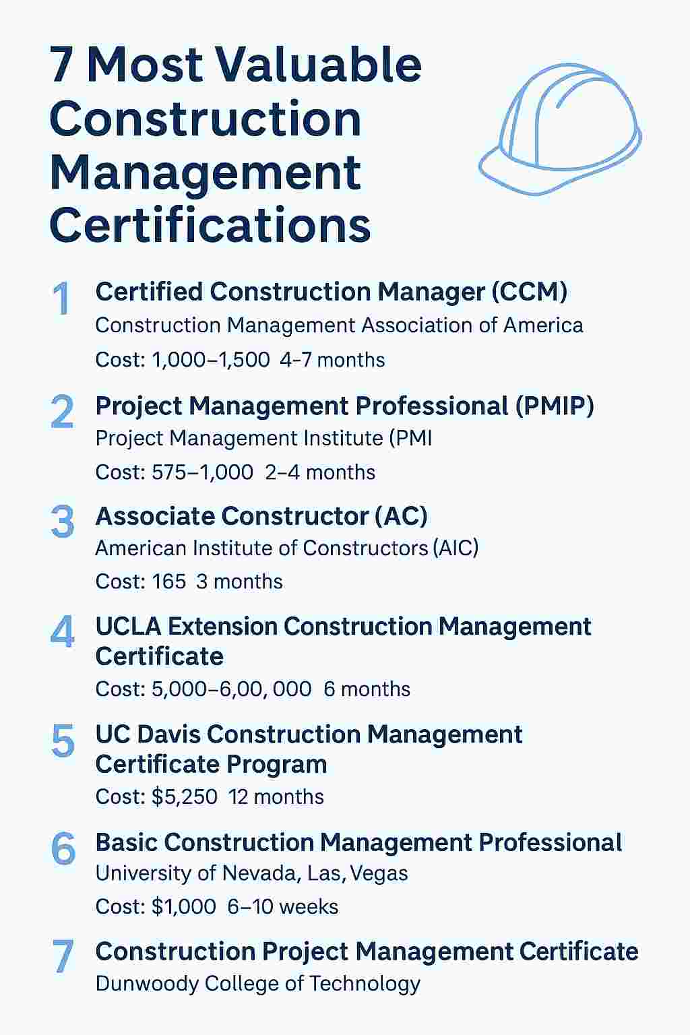Click the large number 5 marker
The height and width of the screenshot is (1035, 690).
click(62, 740)
